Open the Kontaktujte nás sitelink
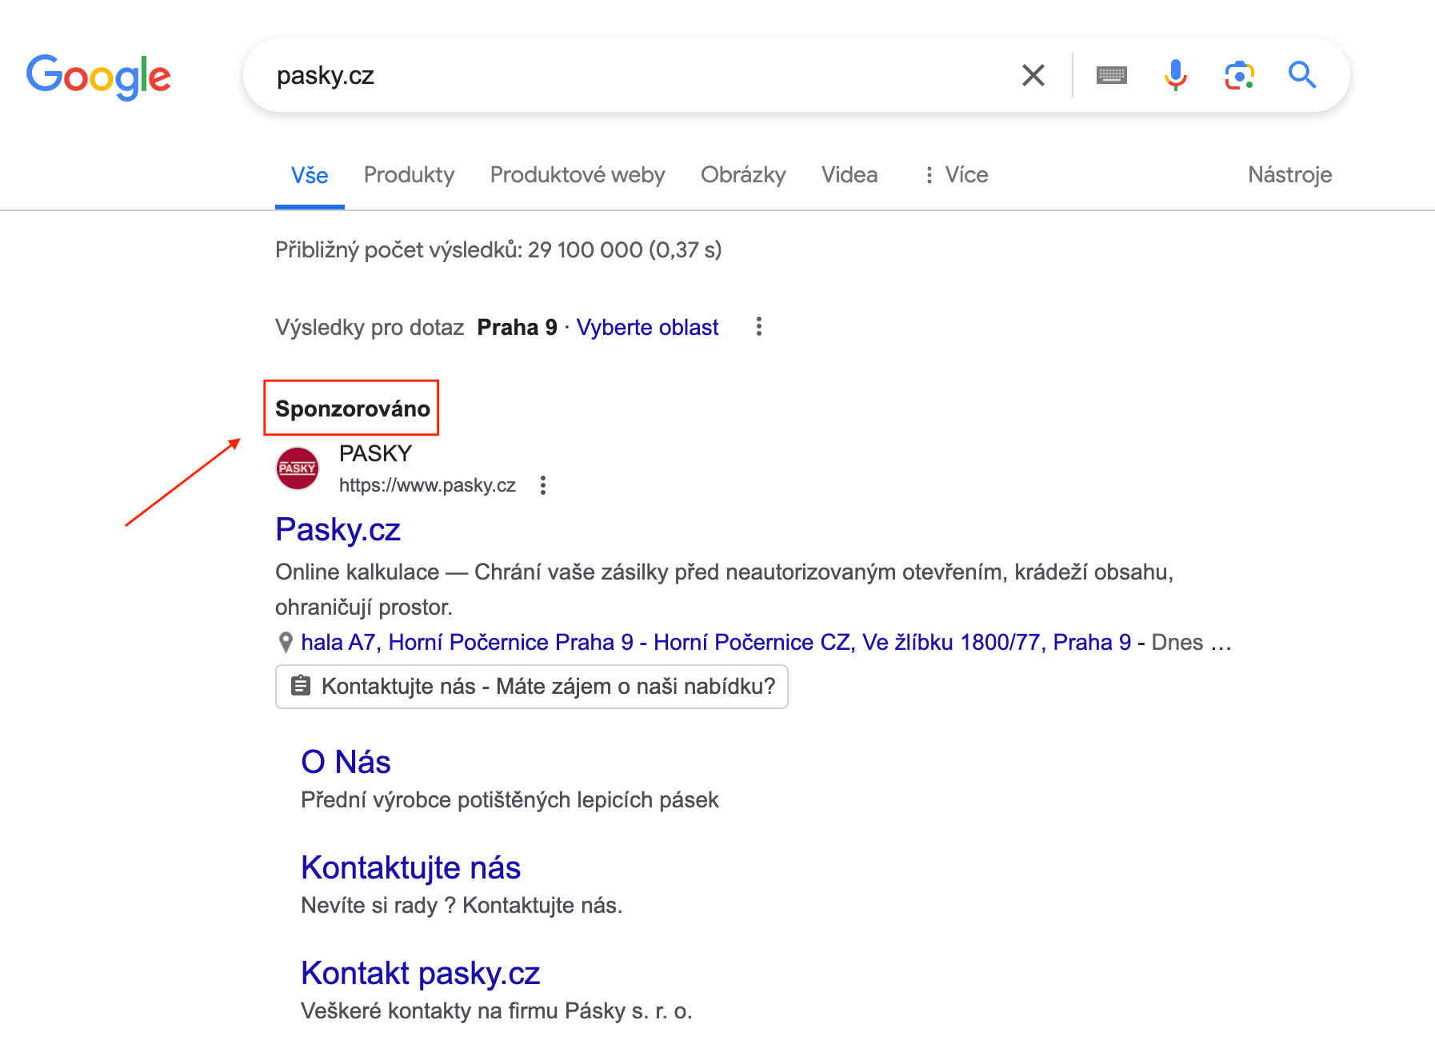The height and width of the screenshot is (1044, 1435). coord(411,867)
